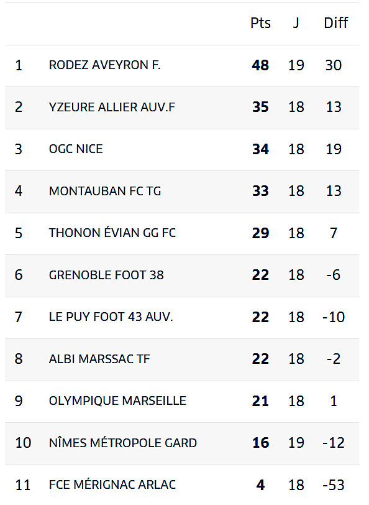
Task: Click Nîmes' 19 matches played value
Action: pos(296,443)
